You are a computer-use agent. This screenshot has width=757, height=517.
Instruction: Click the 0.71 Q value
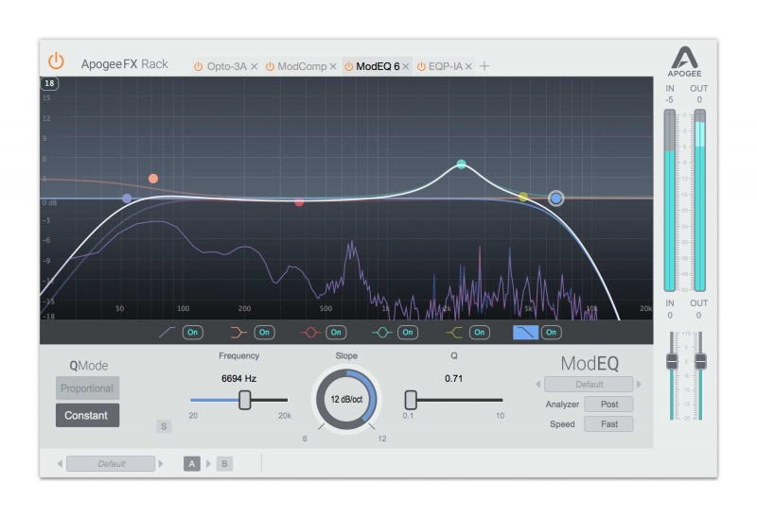tap(454, 379)
